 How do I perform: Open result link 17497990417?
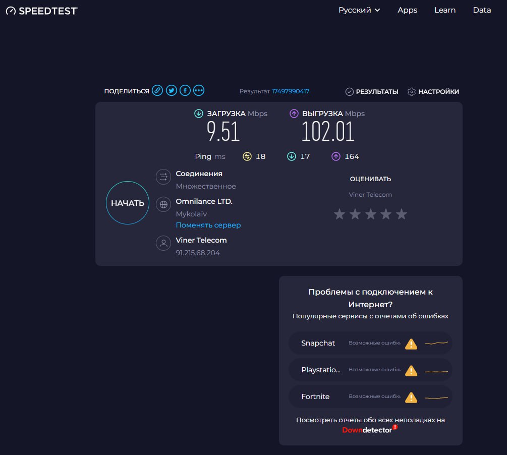pyautogui.click(x=291, y=91)
